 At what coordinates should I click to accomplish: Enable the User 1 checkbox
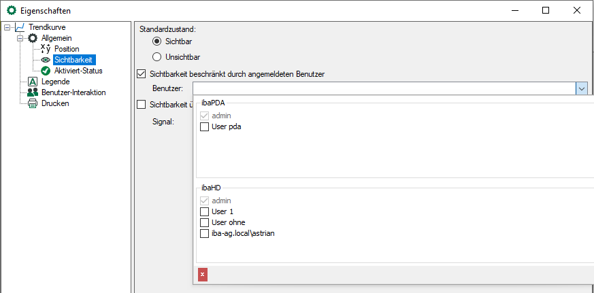point(204,211)
